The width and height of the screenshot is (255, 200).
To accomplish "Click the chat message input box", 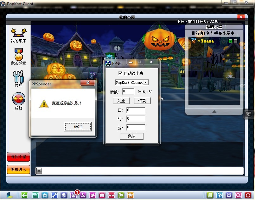I will [x=143, y=171].
